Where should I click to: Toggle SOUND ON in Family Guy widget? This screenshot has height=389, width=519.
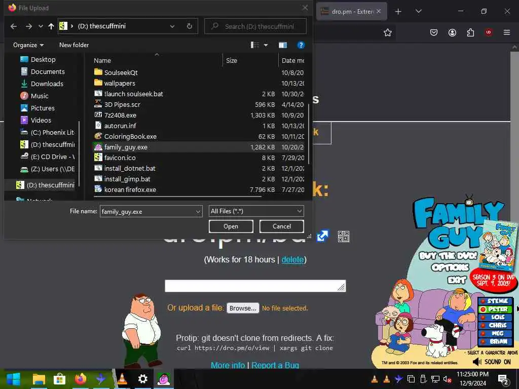click(x=492, y=362)
